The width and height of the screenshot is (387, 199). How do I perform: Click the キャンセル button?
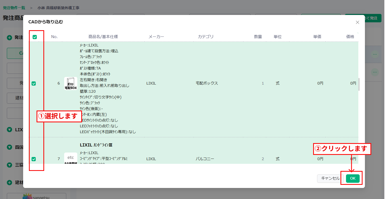[330, 178]
